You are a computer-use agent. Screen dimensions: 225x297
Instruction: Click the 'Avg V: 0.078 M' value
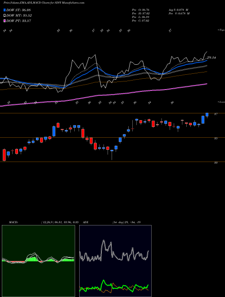pyautogui.click(x=179, y=10)
